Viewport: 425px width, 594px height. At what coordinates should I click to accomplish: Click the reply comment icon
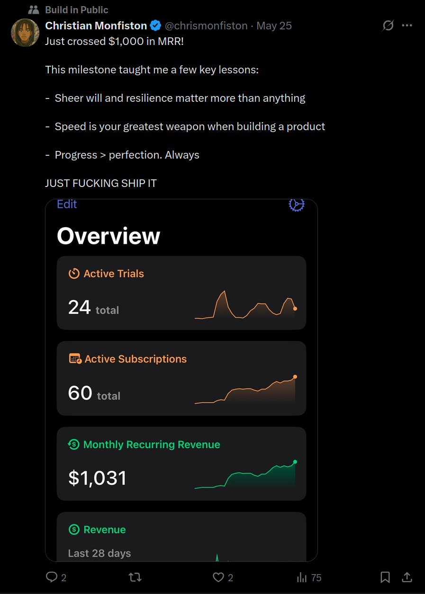coord(52,577)
